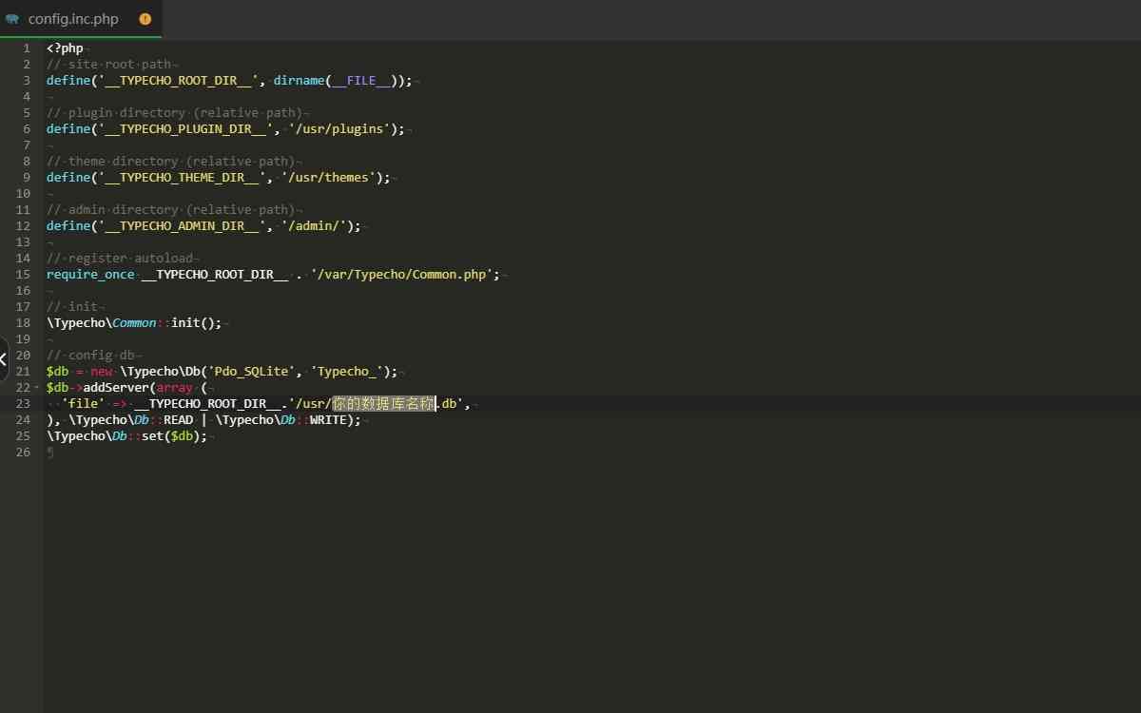Click the orange unsaved-changes indicator on the tab

coord(145,19)
